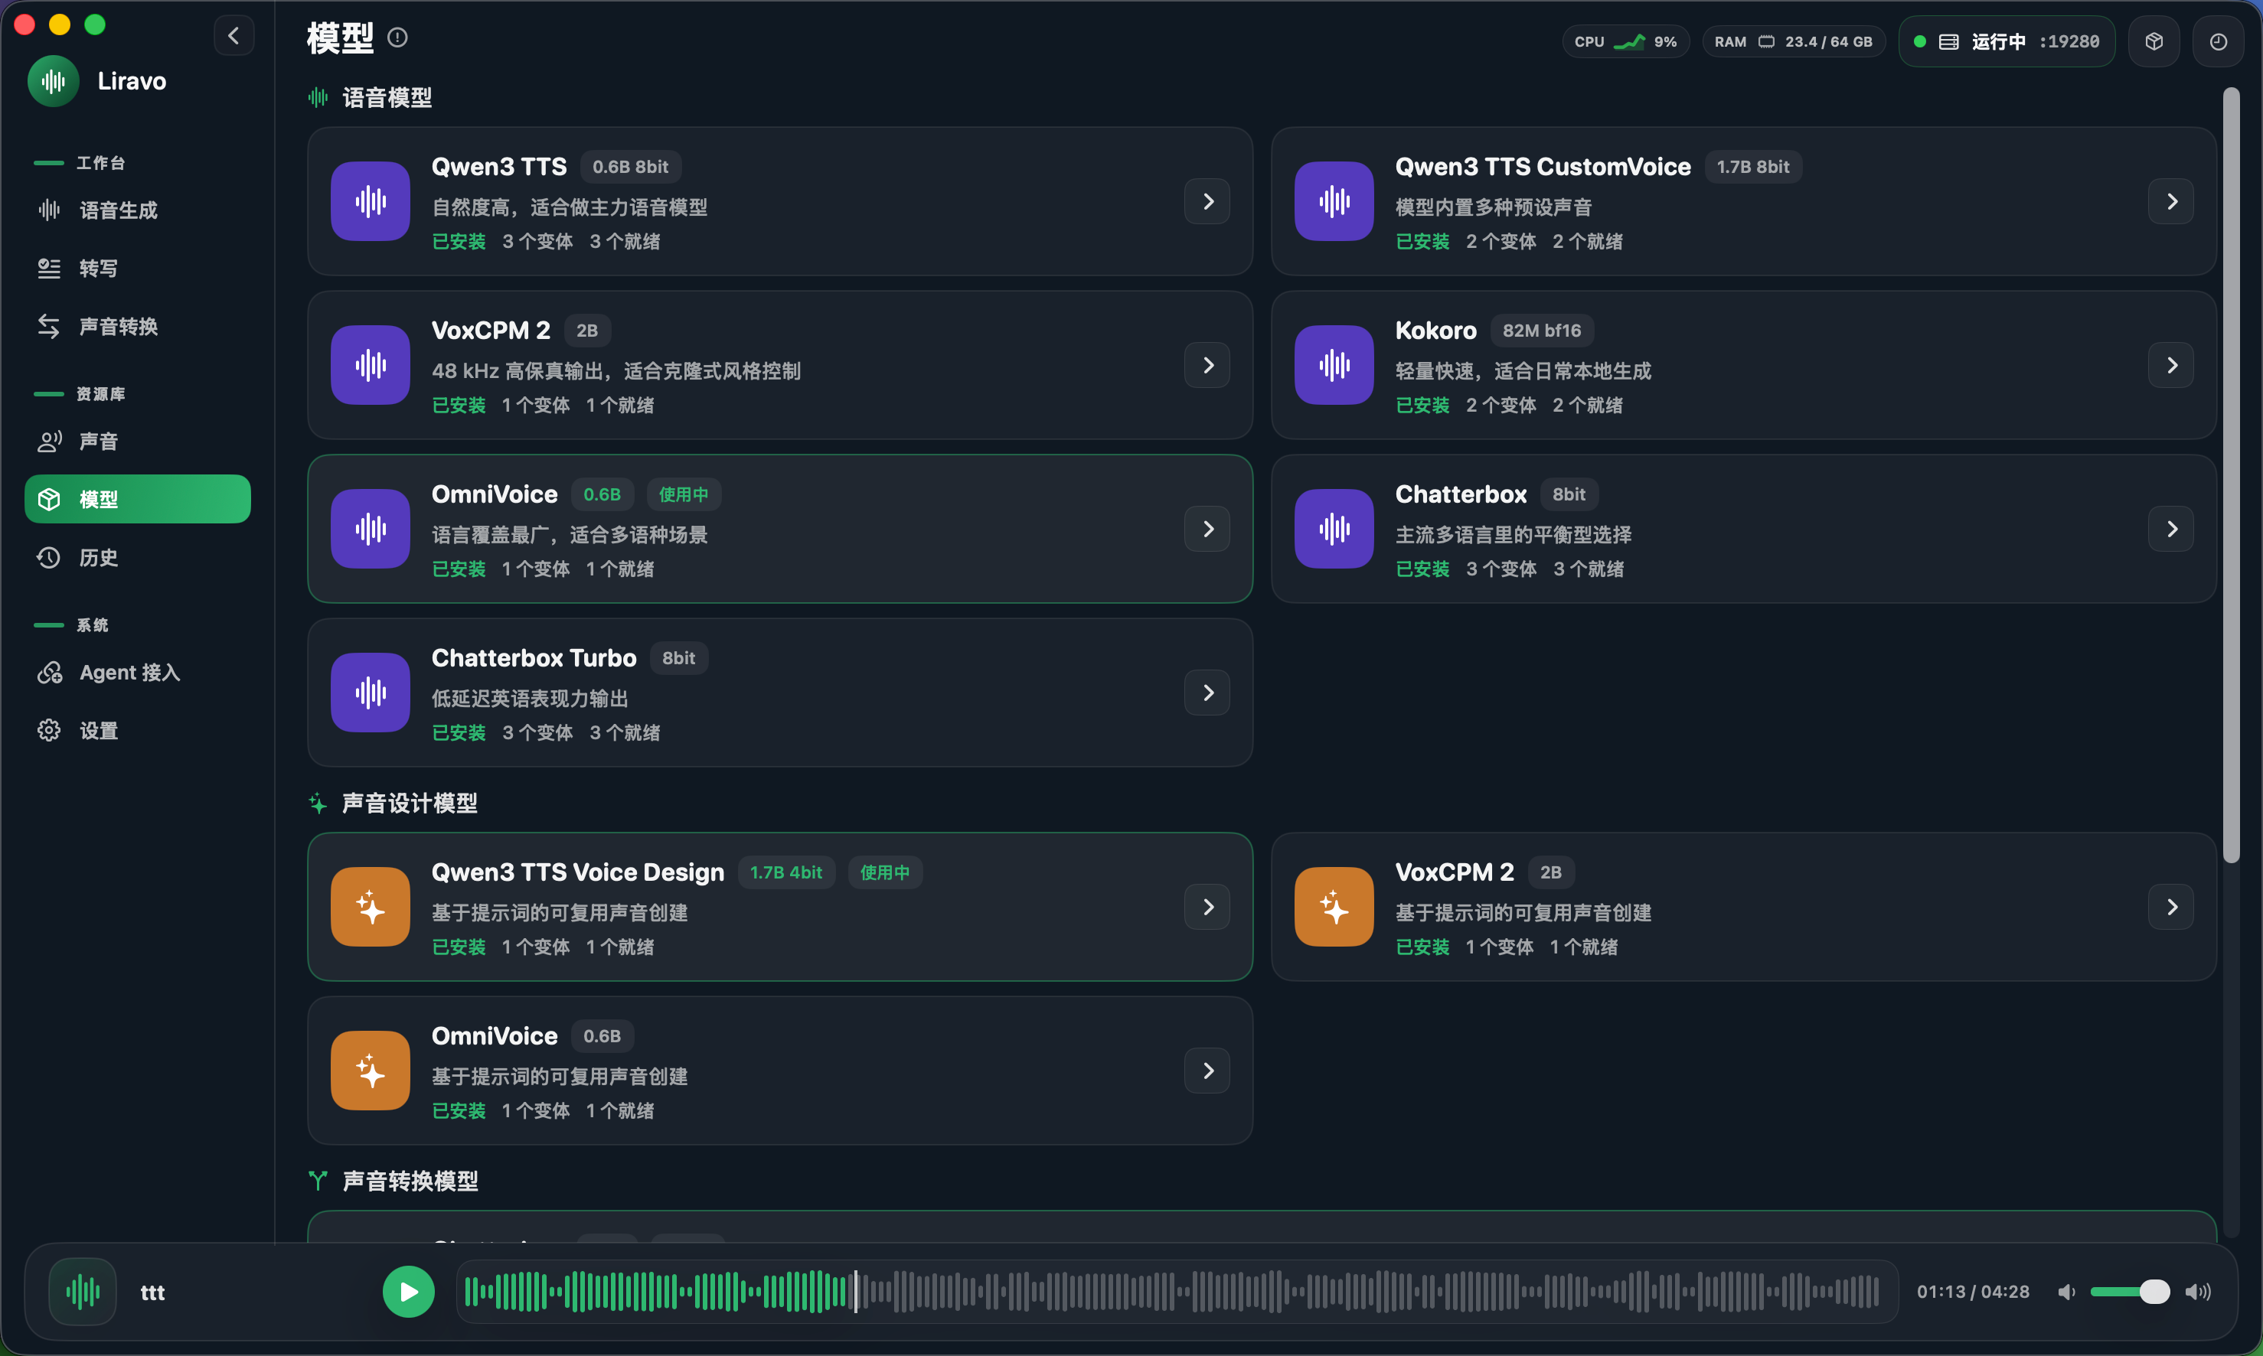The height and width of the screenshot is (1356, 2263).
Task: Collapse the sidebar with the back chevron
Action: click(x=234, y=37)
